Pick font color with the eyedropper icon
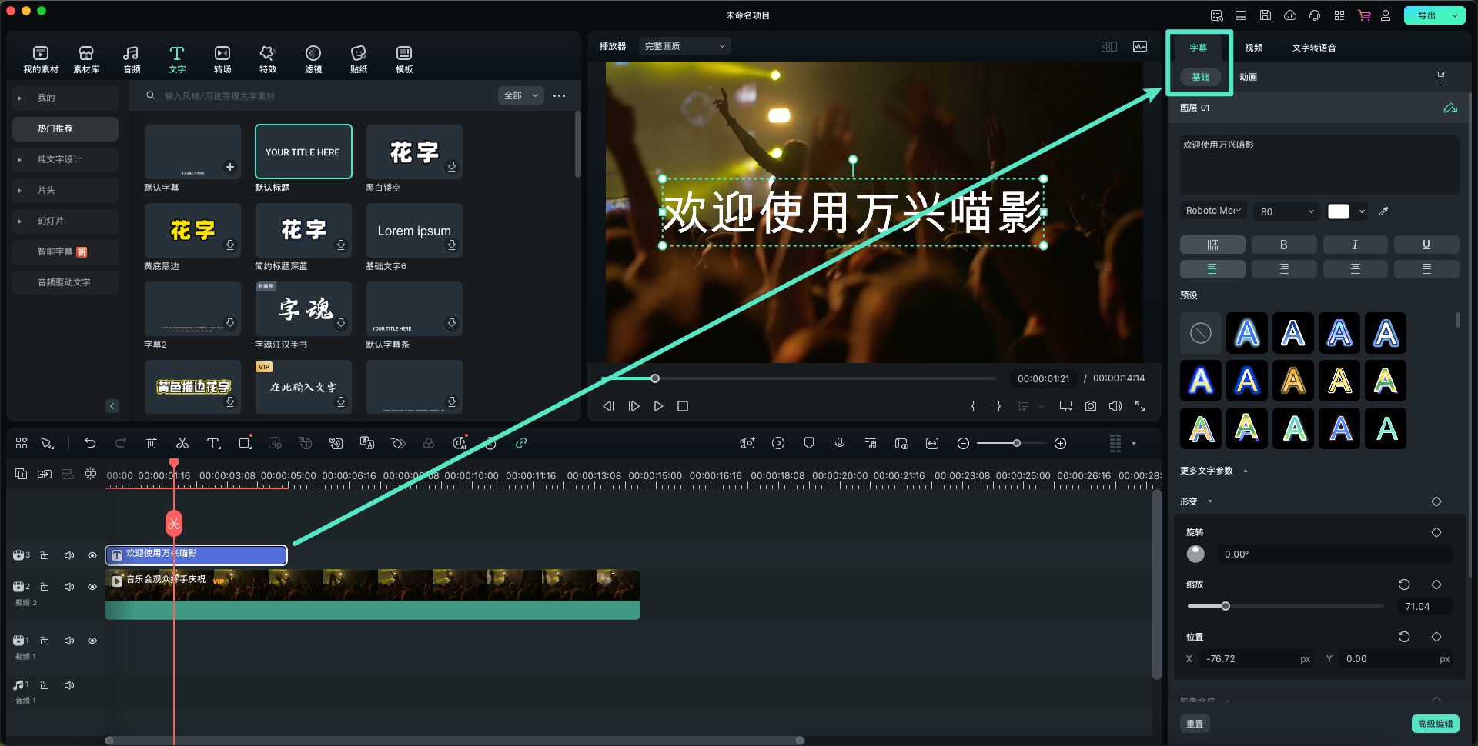This screenshot has width=1478, height=746. coord(1383,211)
